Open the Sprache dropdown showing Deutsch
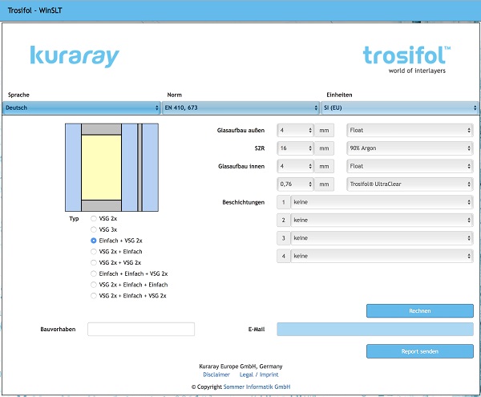 point(82,107)
